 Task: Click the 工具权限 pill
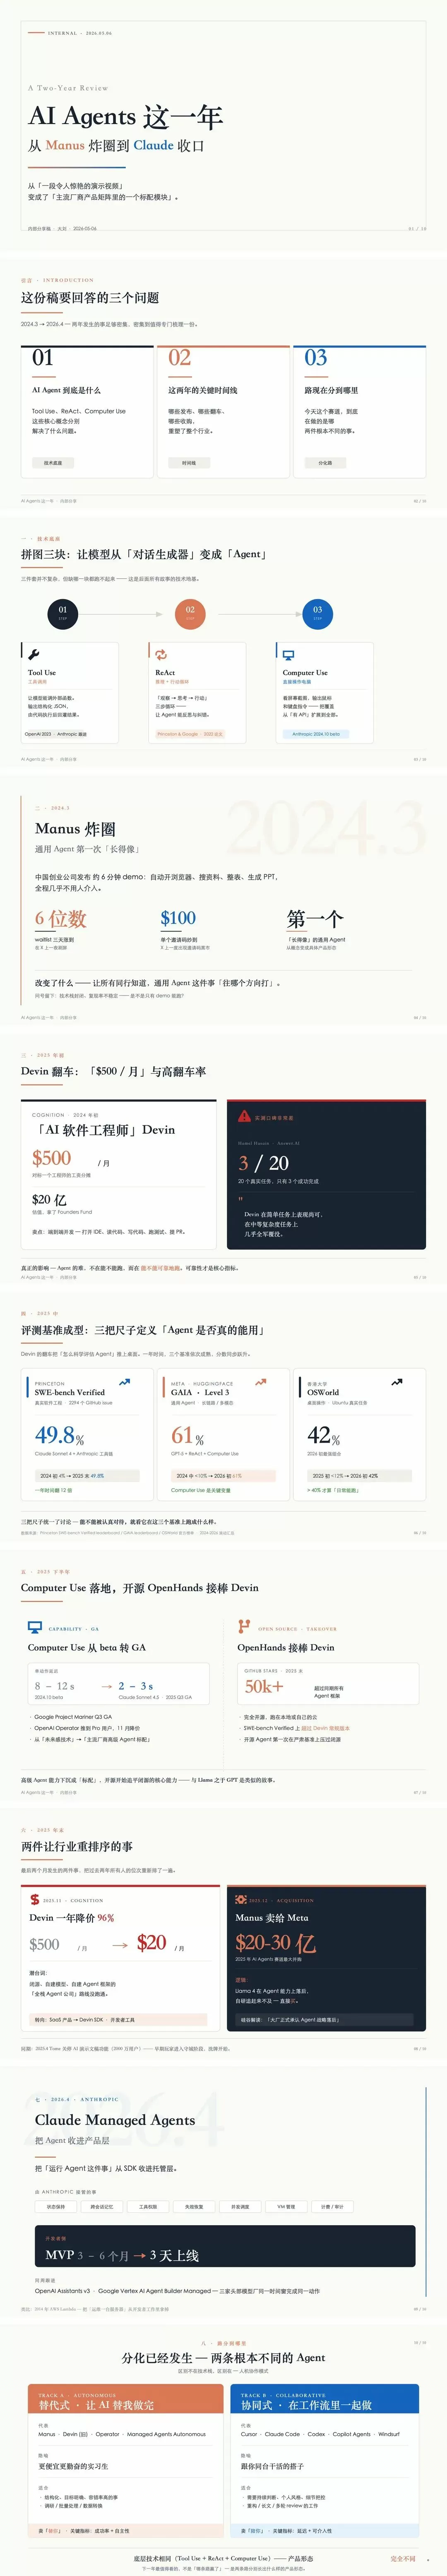148,2206
